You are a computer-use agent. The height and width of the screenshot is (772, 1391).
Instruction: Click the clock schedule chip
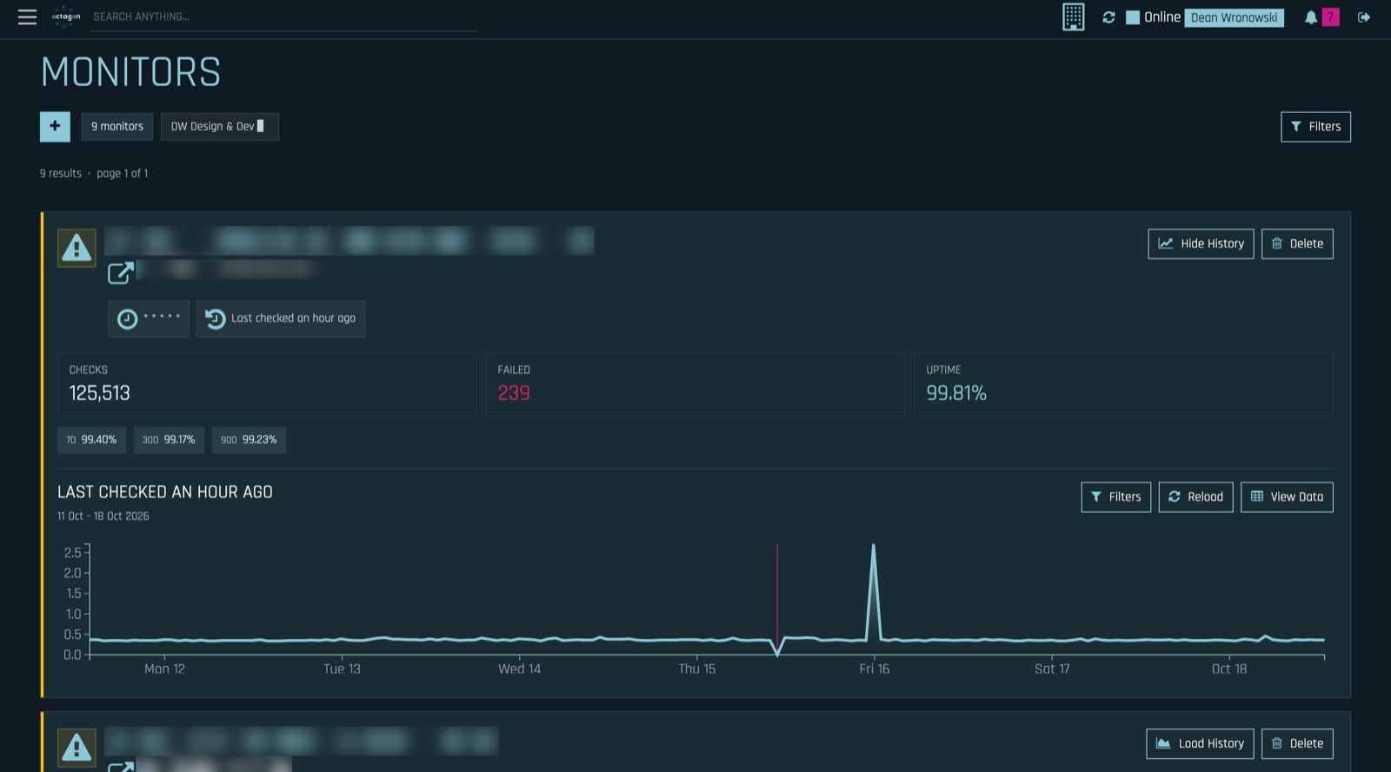[149, 318]
